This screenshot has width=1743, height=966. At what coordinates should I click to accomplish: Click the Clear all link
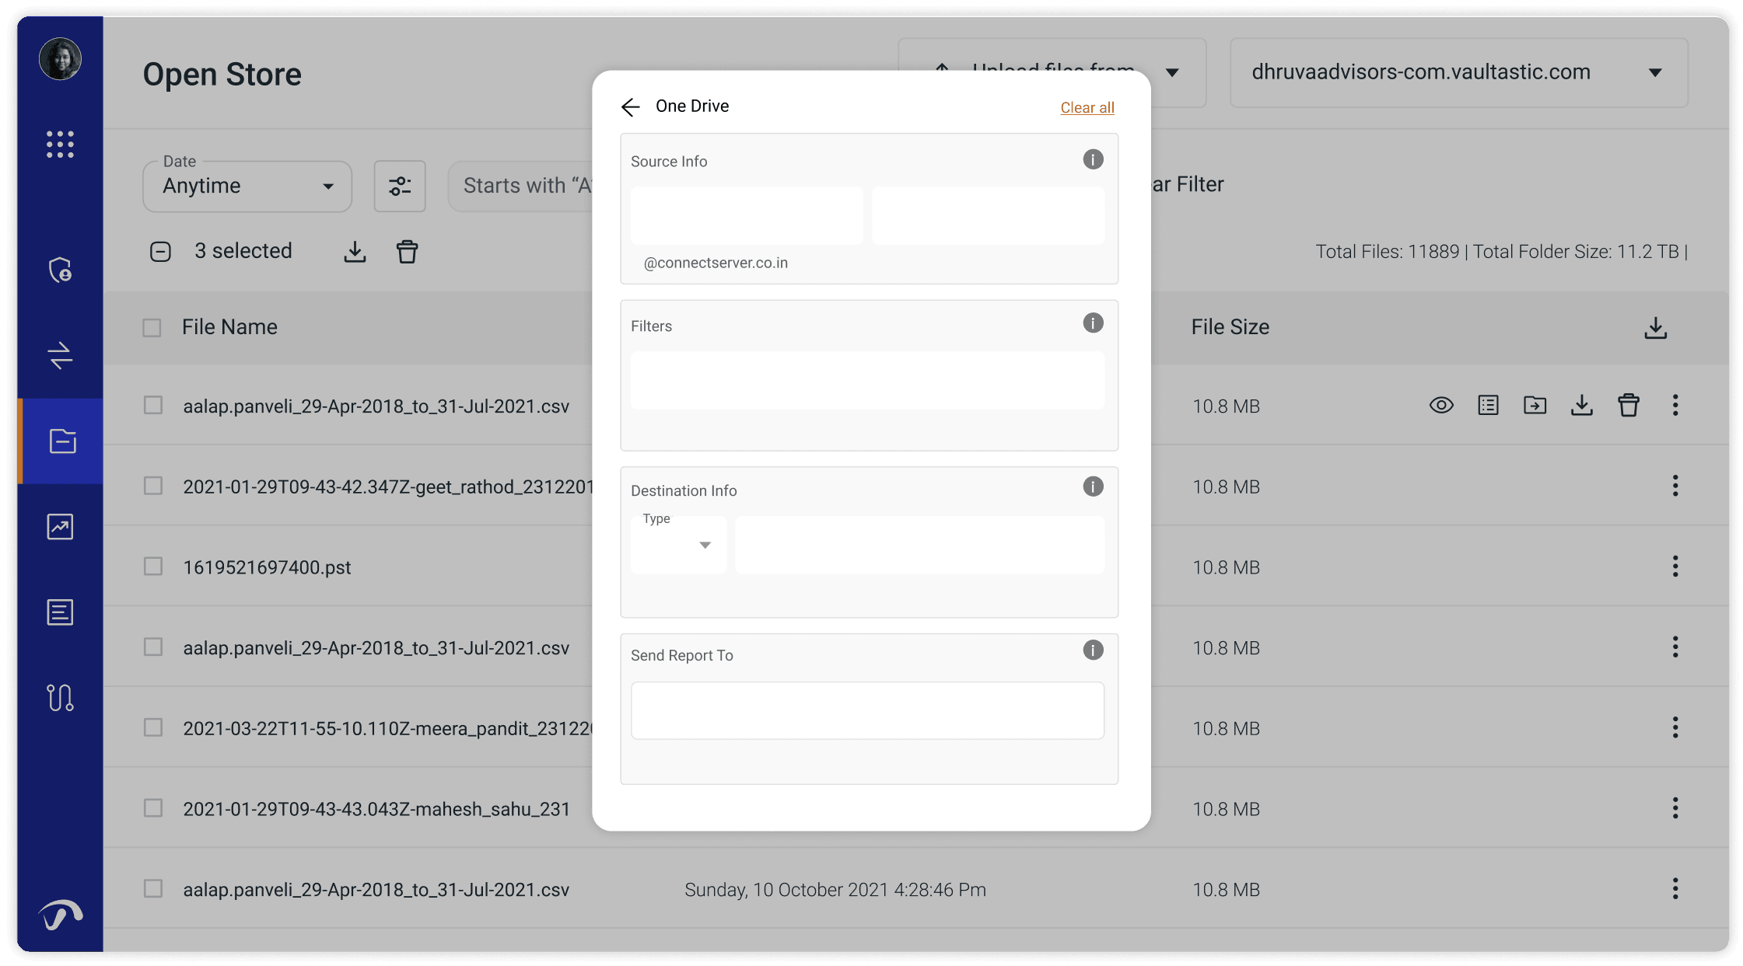click(x=1087, y=108)
